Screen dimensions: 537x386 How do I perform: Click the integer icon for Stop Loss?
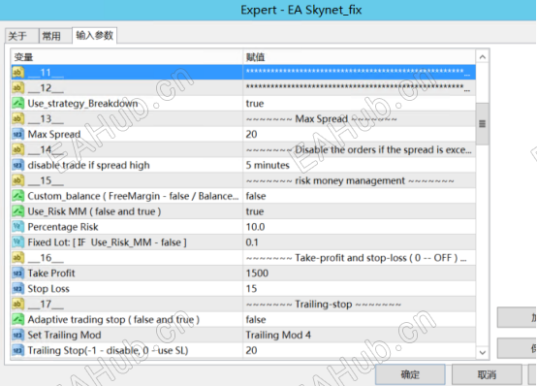point(17,288)
